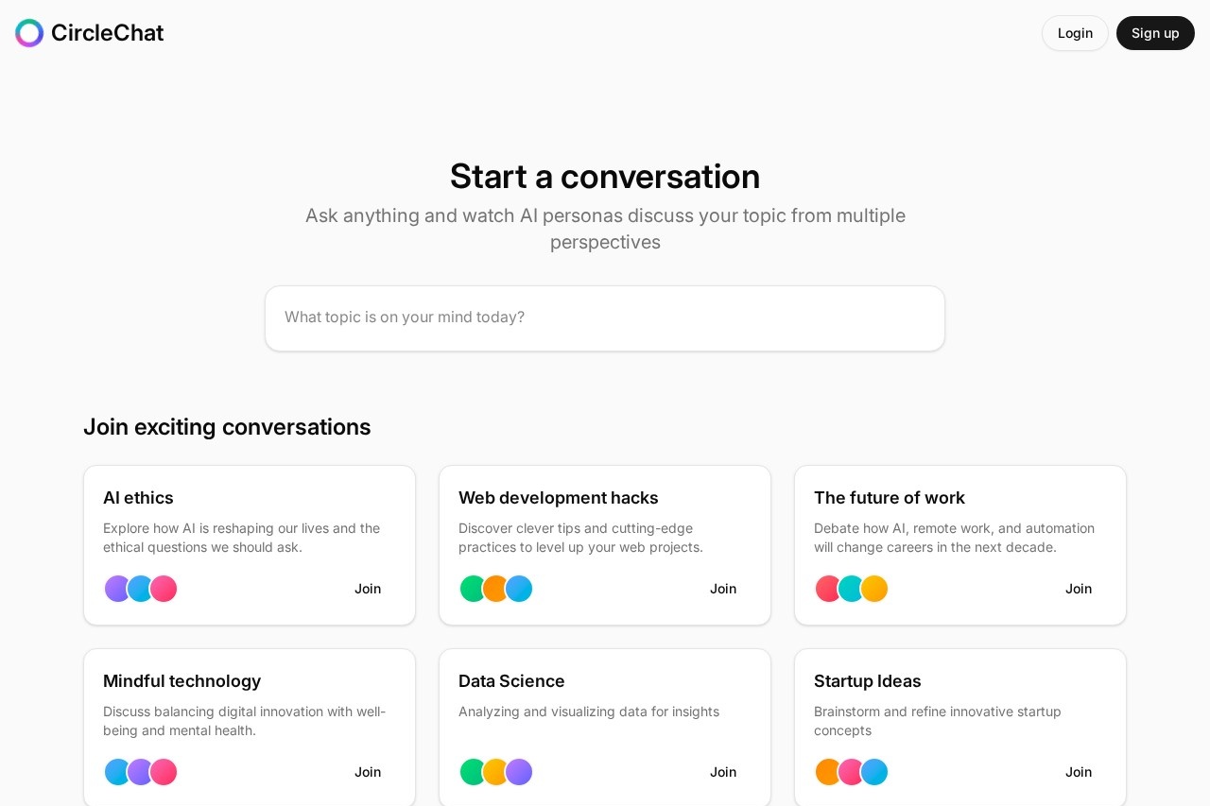The width and height of the screenshot is (1210, 806).
Task: Click the CircleChat circle logo icon
Action: click(29, 33)
